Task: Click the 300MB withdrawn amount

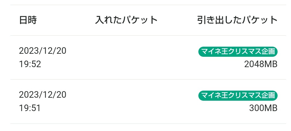Action: click(x=263, y=108)
